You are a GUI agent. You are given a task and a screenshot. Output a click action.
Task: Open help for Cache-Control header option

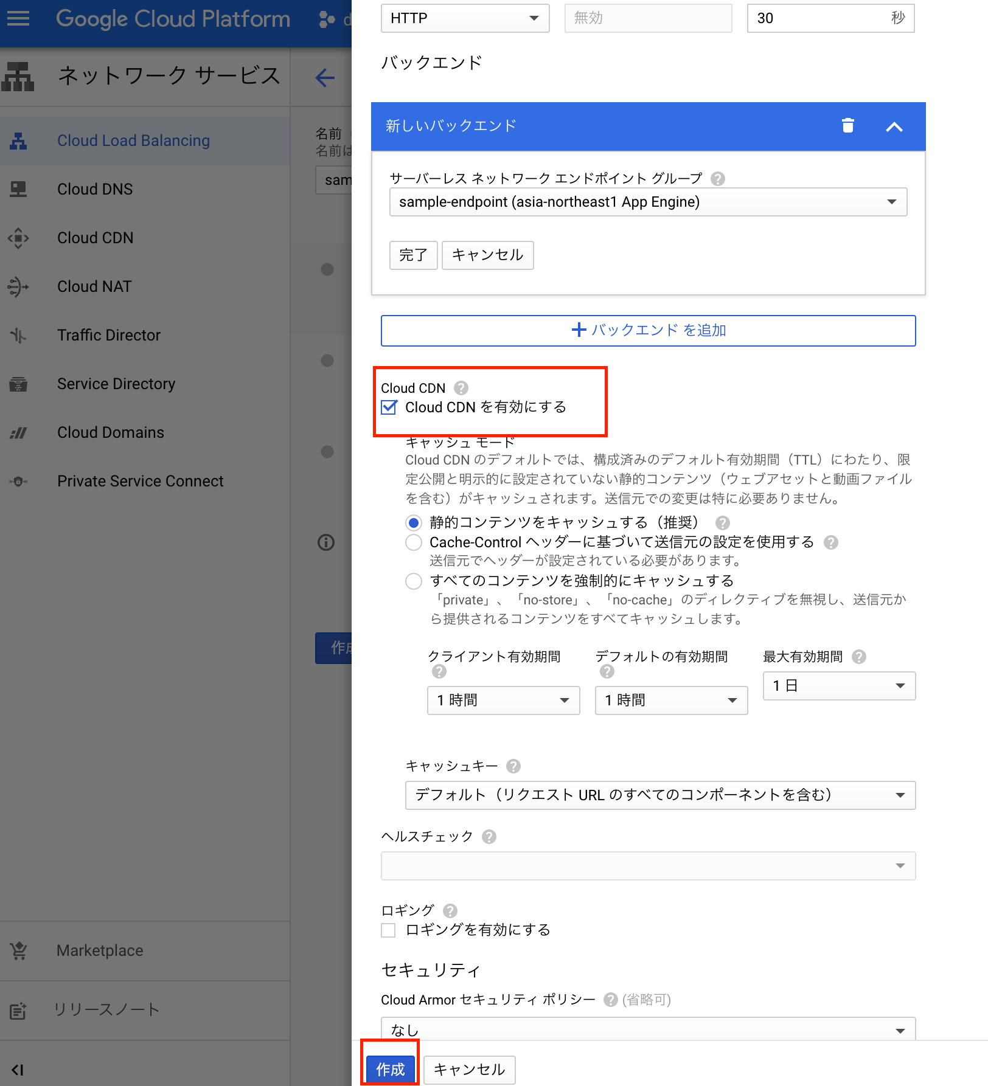tap(831, 542)
